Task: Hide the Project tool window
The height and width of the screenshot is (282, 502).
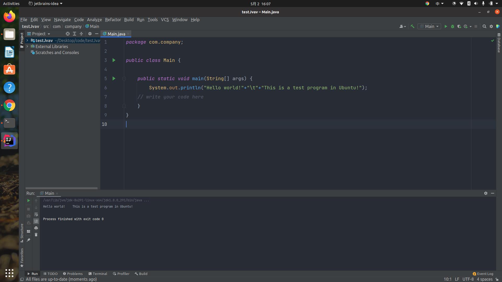Action: click(x=97, y=34)
